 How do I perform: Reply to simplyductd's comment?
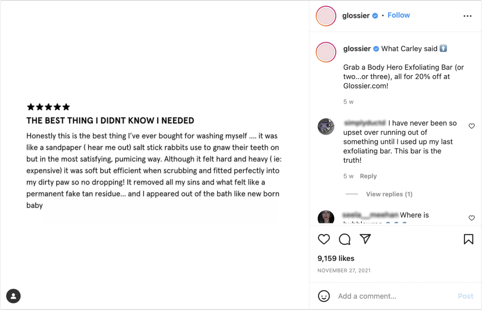368,176
